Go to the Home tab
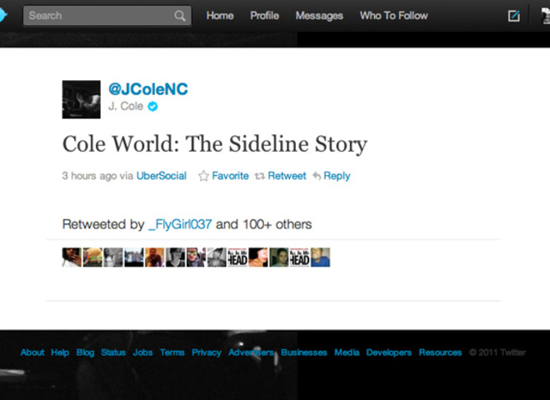Screen dimensions: 550x400 point(220,16)
